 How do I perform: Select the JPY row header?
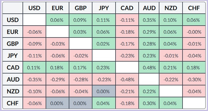click(13, 55)
